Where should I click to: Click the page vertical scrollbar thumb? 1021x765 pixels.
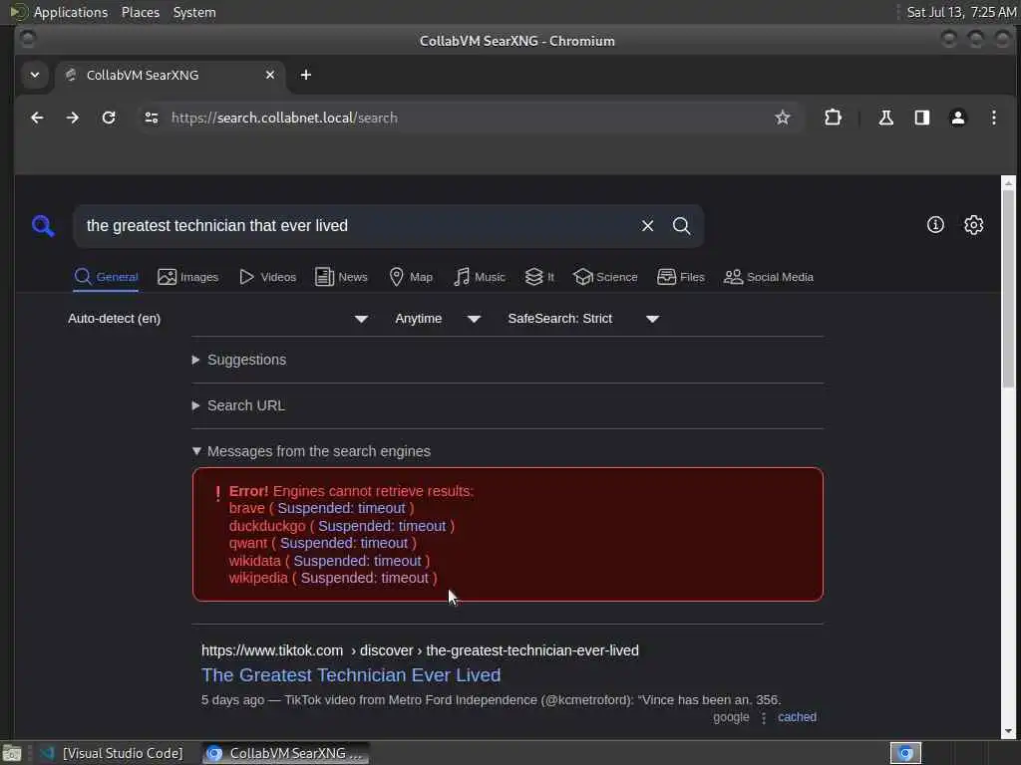tap(1008, 288)
